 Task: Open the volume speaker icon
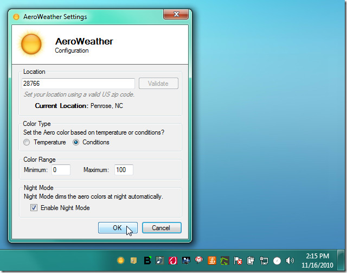click(290, 261)
